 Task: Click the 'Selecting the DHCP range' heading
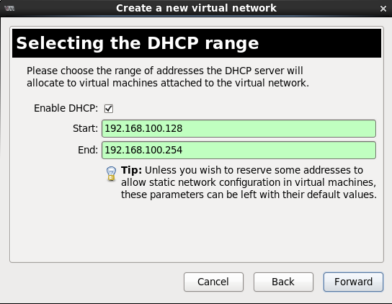[138, 43]
